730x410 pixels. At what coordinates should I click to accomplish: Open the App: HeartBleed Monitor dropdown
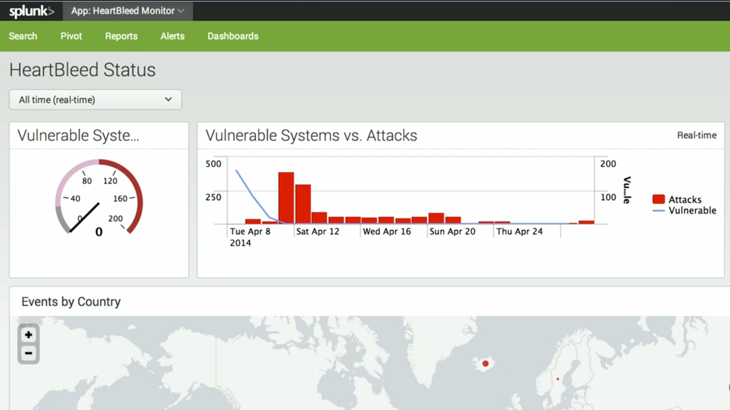pos(128,11)
